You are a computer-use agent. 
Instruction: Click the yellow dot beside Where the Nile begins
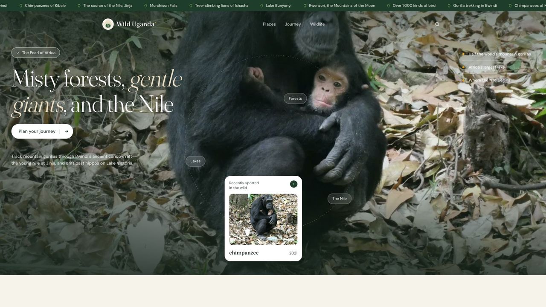[463, 80]
